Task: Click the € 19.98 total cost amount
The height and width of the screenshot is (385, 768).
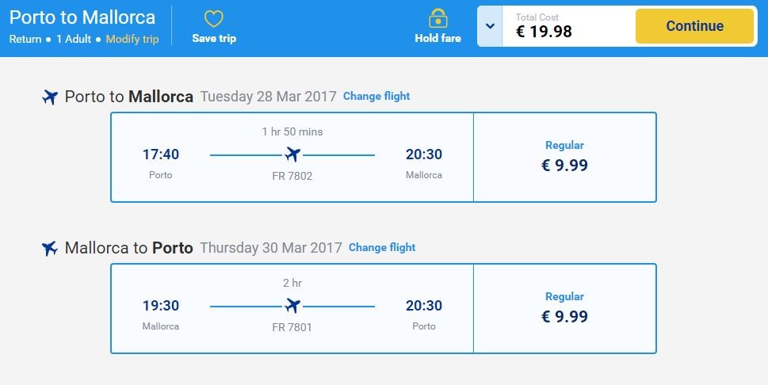Action: pos(544,32)
